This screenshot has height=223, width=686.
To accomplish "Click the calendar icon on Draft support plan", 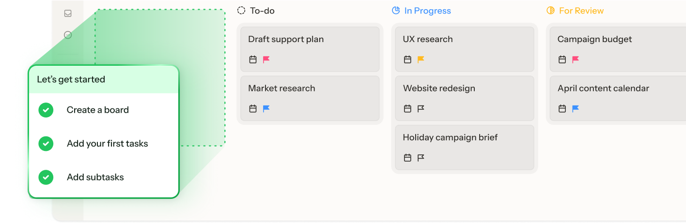I will pos(252,59).
